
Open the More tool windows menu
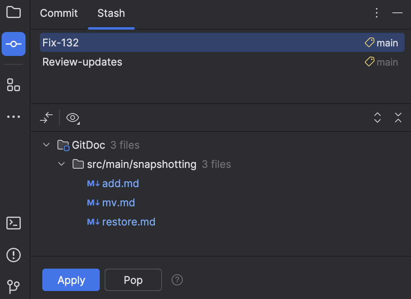14,116
